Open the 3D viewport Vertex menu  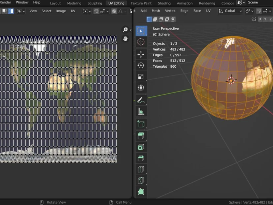pos(170,11)
